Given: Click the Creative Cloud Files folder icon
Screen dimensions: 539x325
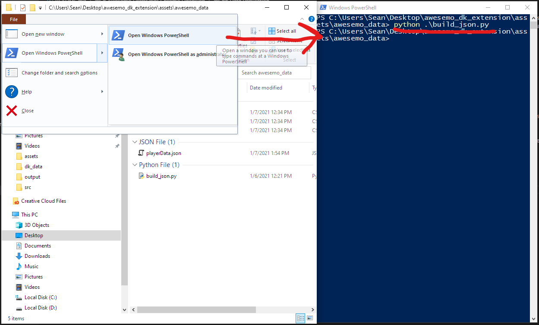Looking at the screenshot, I should [x=16, y=201].
